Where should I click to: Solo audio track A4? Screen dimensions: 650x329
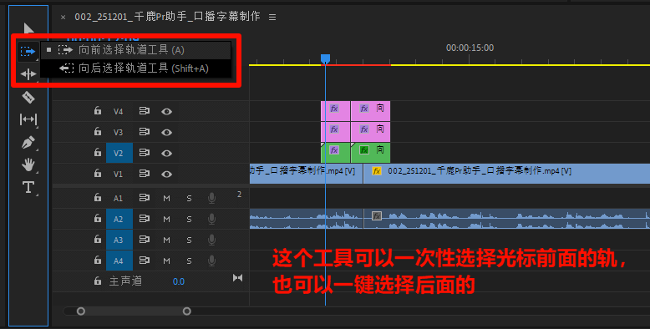click(189, 261)
